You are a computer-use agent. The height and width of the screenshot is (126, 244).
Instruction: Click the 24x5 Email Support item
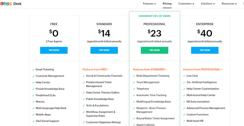point(48,121)
